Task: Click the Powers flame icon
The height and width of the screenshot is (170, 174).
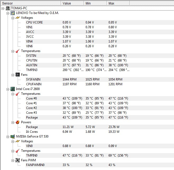Action: 18,122
